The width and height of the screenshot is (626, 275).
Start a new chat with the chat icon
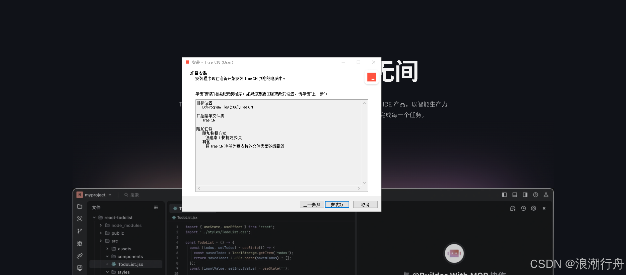pos(513,208)
